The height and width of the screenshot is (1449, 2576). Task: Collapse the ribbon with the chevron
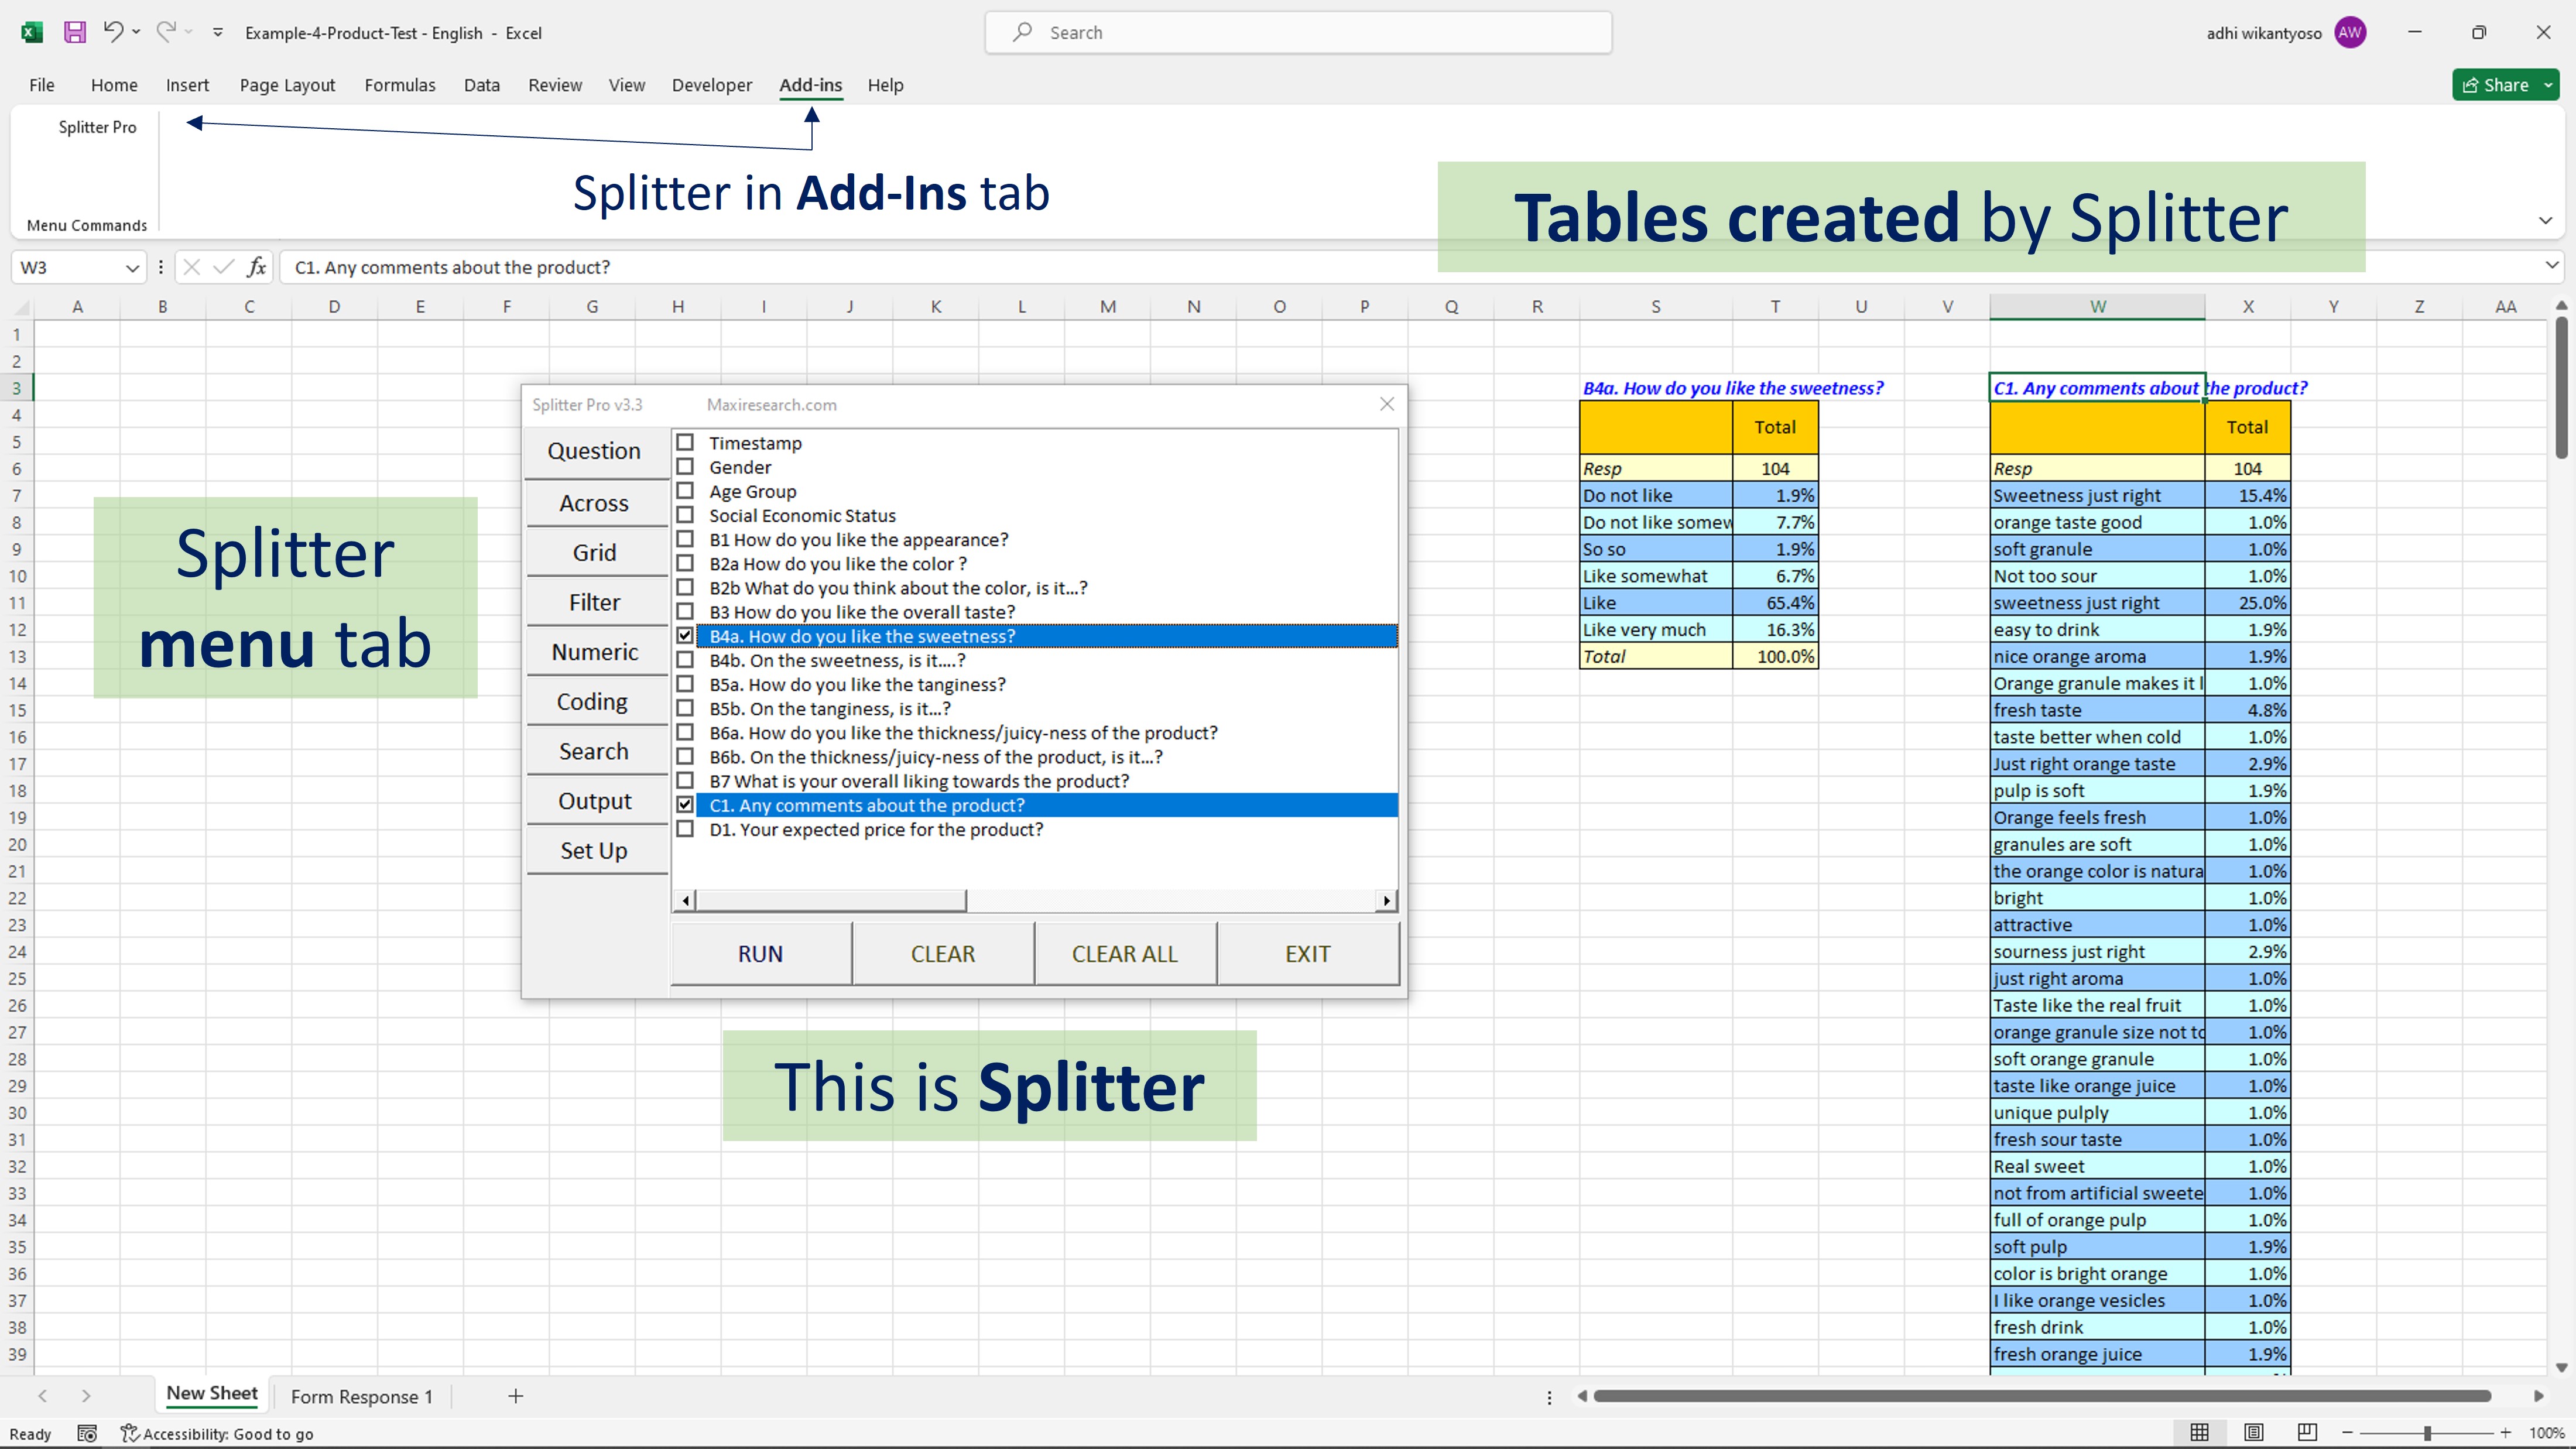[x=2545, y=220]
